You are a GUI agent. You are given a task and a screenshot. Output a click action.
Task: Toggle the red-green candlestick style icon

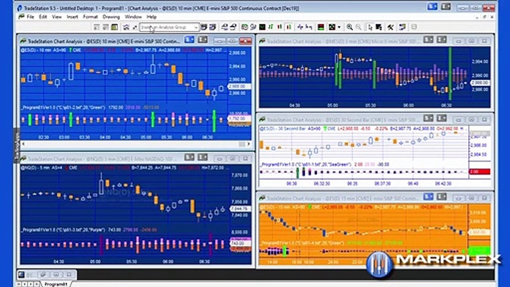click(x=280, y=27)
